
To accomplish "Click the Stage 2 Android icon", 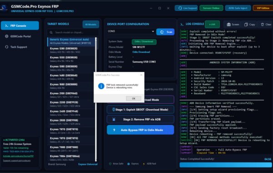I will [x=114, y=119].
